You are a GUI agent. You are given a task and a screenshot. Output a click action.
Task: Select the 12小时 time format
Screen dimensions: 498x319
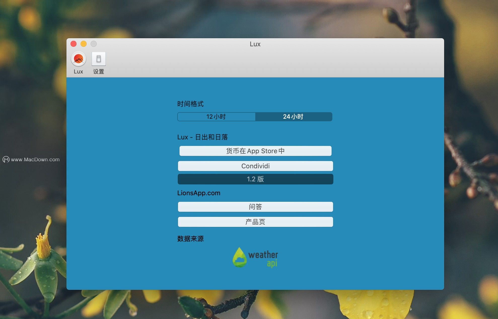tap(216, 117)
